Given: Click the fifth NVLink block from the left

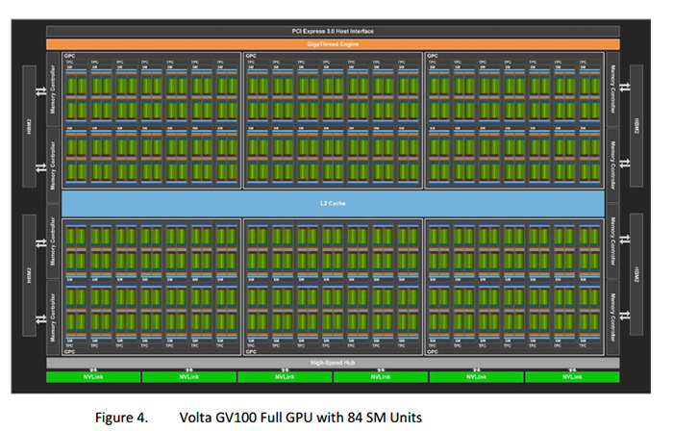Looking at the screenshot, I should 476,377.
